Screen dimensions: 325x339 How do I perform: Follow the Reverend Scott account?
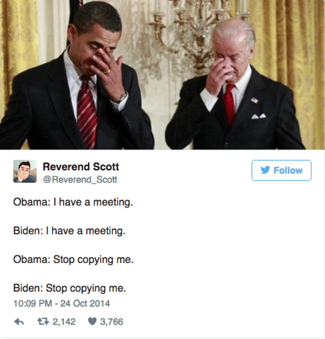point(281,170)
